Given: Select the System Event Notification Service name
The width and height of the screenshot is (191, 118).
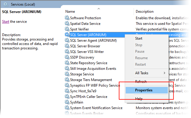Looking at the screenshot, I should [96, 108].
